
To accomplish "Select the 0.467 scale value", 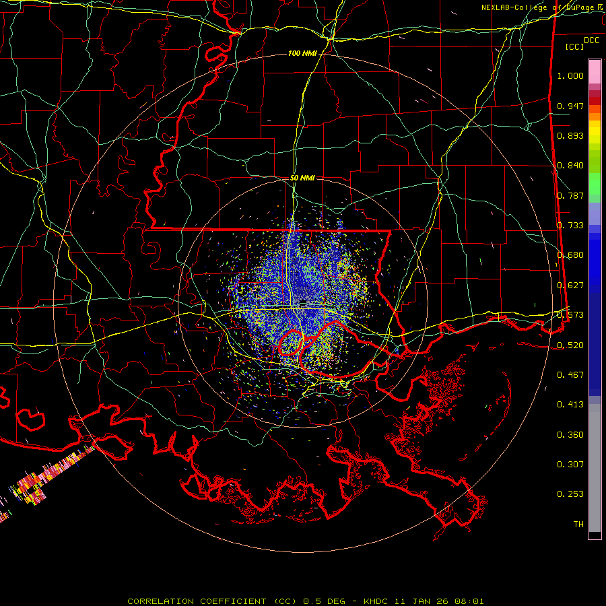I will point(570,375).
